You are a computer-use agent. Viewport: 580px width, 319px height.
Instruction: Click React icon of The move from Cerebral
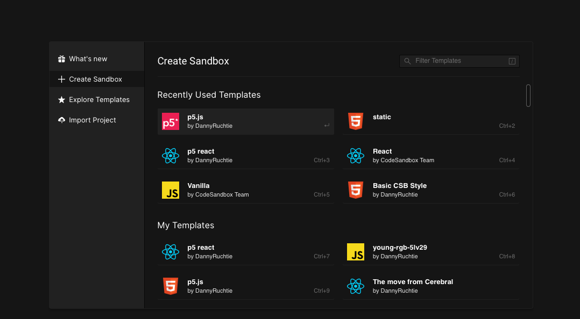[356, 286]
